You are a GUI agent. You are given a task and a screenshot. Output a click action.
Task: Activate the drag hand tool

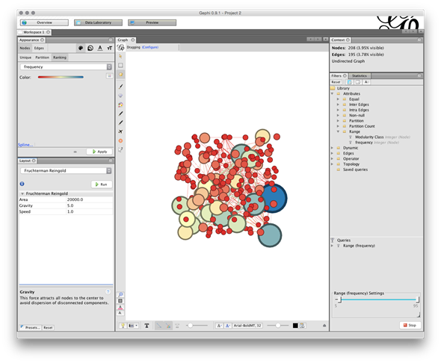(x=120, y=75)
